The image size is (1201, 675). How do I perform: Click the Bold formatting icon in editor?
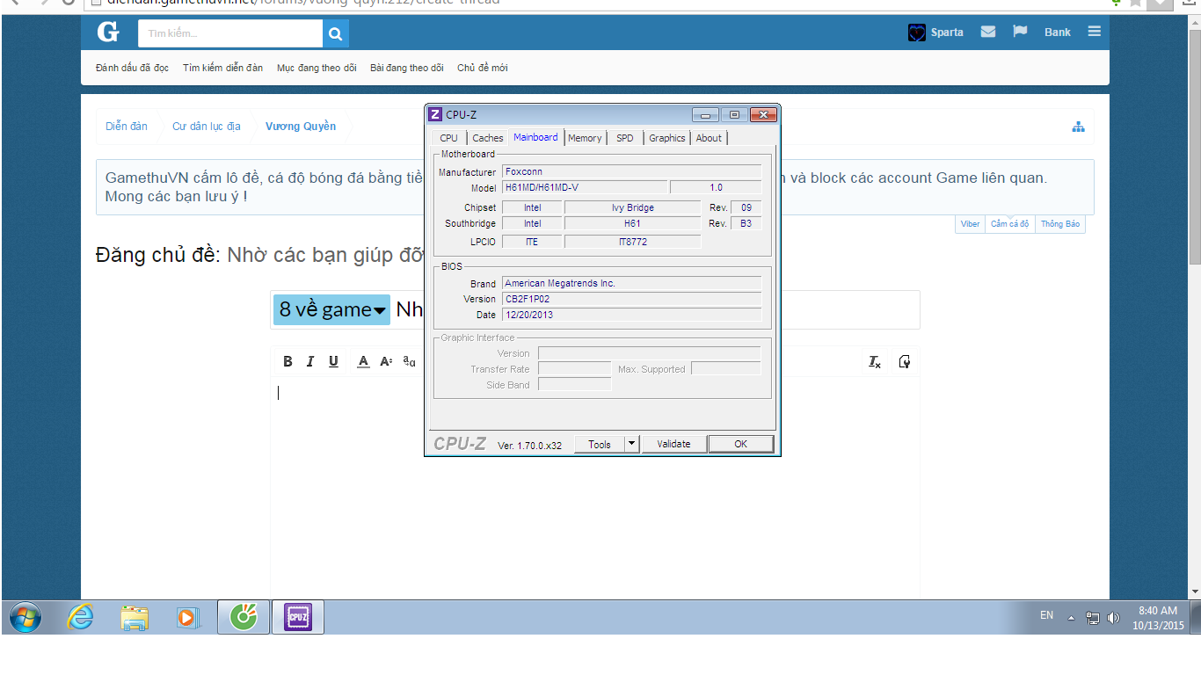pos(288,361)
